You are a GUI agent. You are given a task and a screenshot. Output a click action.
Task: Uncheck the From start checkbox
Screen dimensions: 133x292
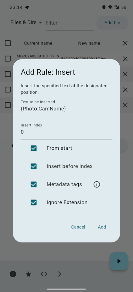(34, 148)
